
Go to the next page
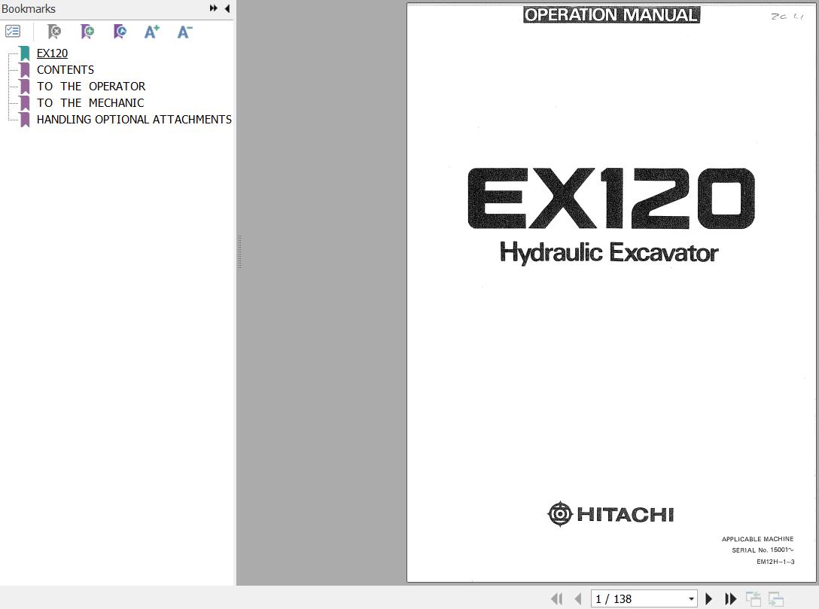coord(709,598)
